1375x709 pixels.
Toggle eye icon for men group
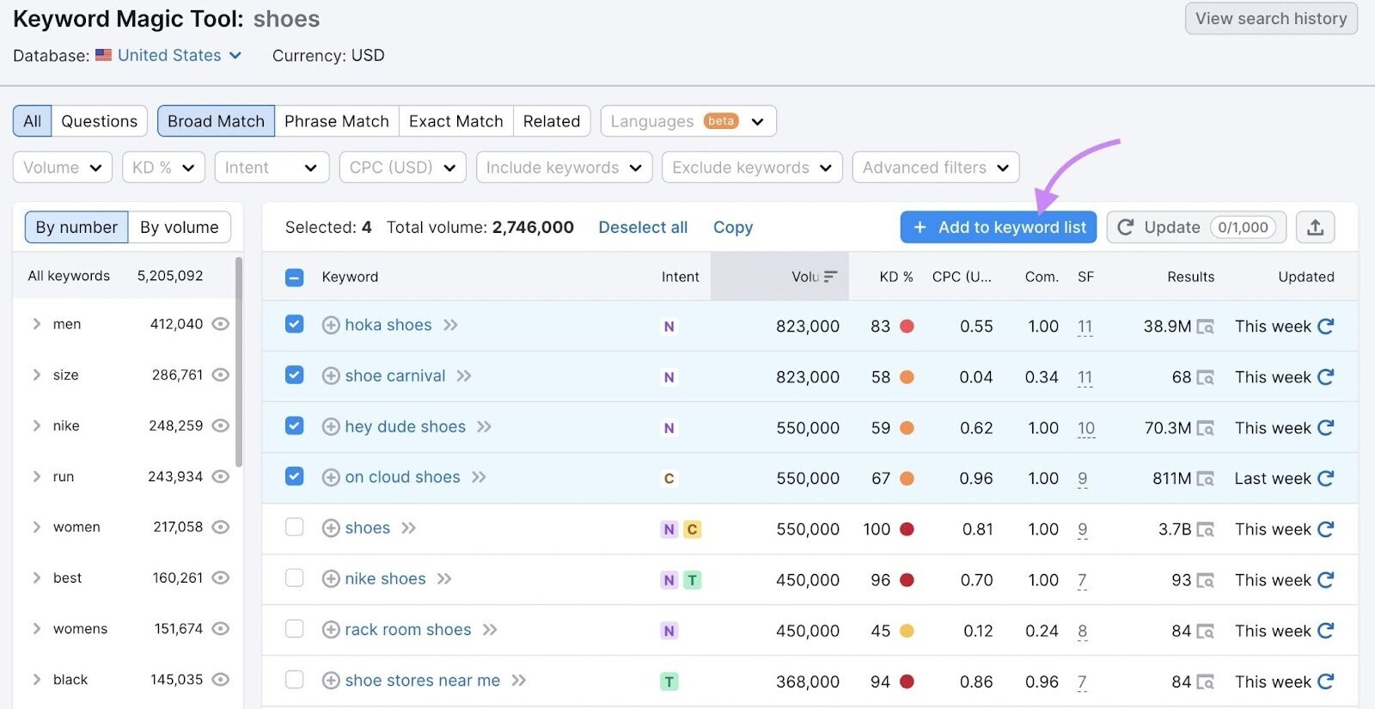(221, 324)
